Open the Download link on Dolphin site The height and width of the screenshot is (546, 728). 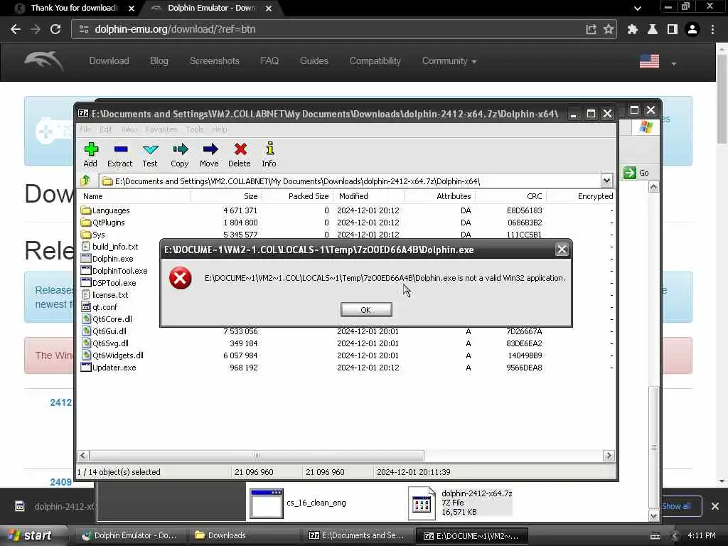click(x=109, y=61)
